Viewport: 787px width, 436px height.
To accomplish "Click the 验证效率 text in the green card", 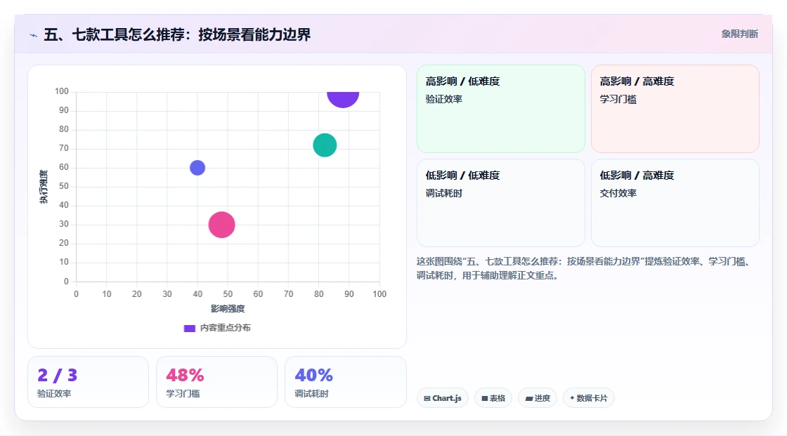I will click(x=444, y=99).
